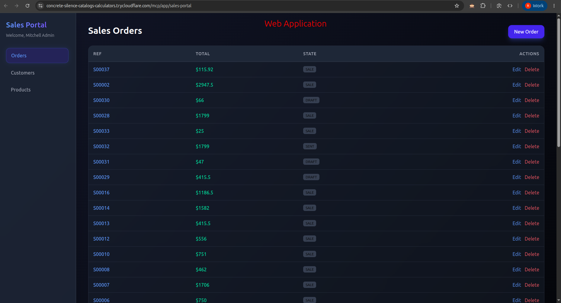Open order S00031

pos(101,162)
